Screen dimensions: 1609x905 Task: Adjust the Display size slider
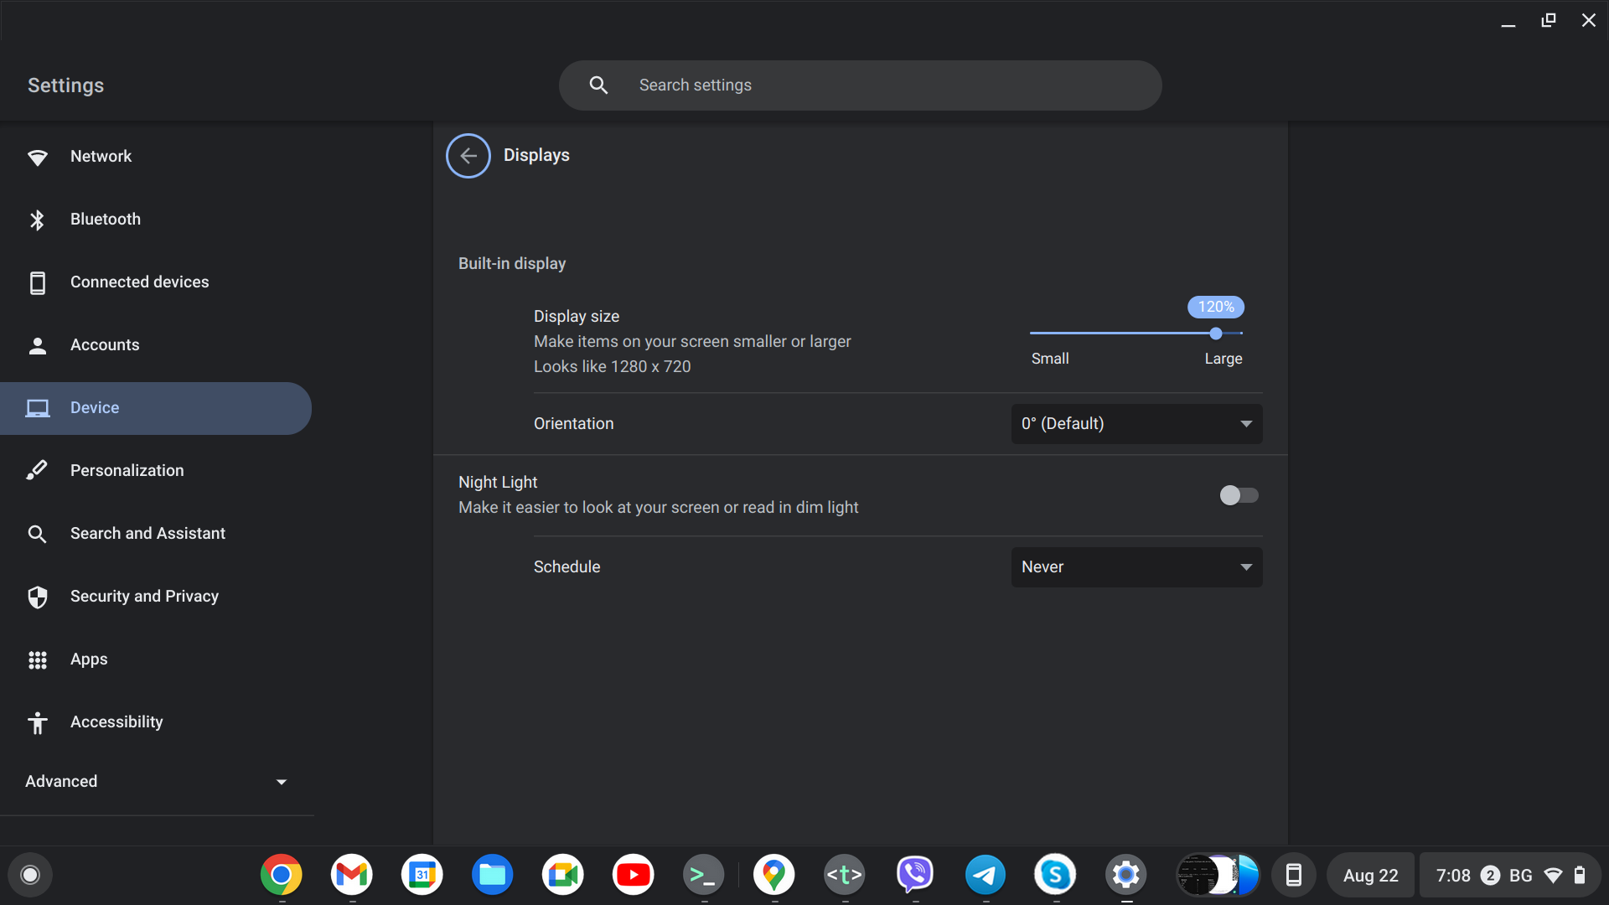click(1215, 334)
